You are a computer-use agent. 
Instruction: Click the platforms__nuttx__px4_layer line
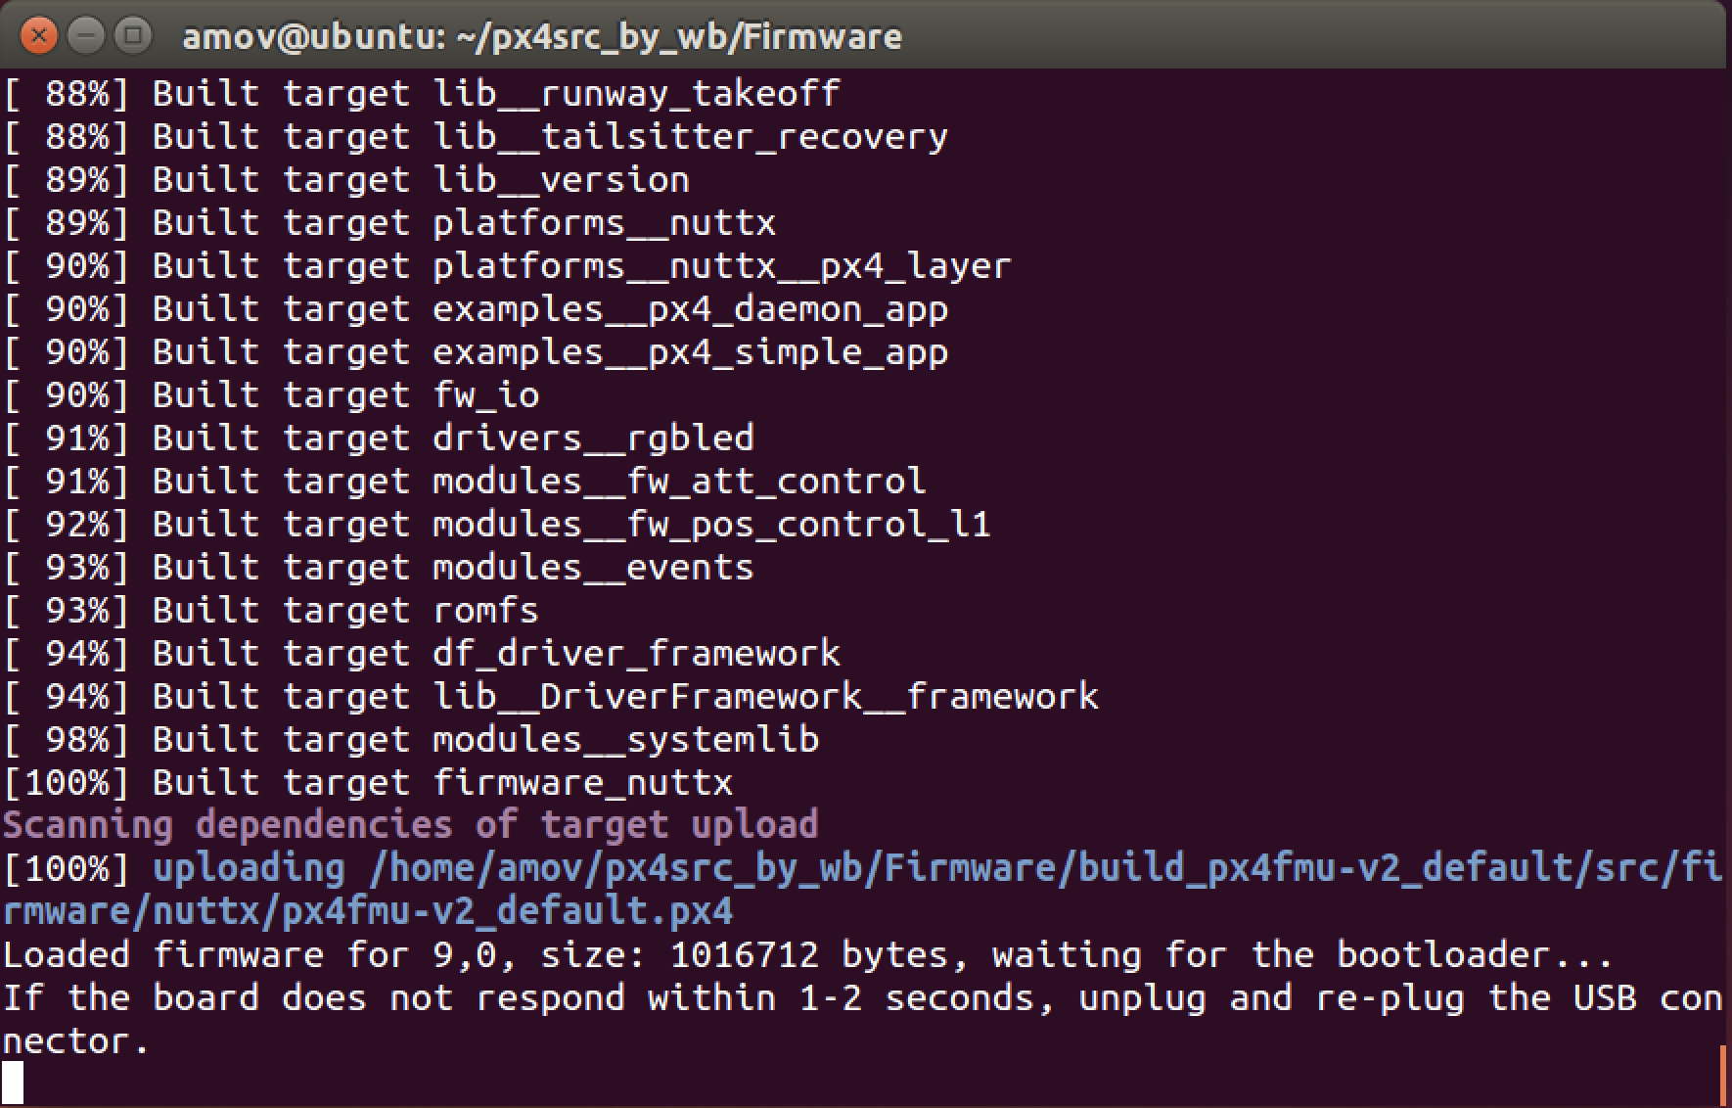pyautogui.click(x=508, y=266)
